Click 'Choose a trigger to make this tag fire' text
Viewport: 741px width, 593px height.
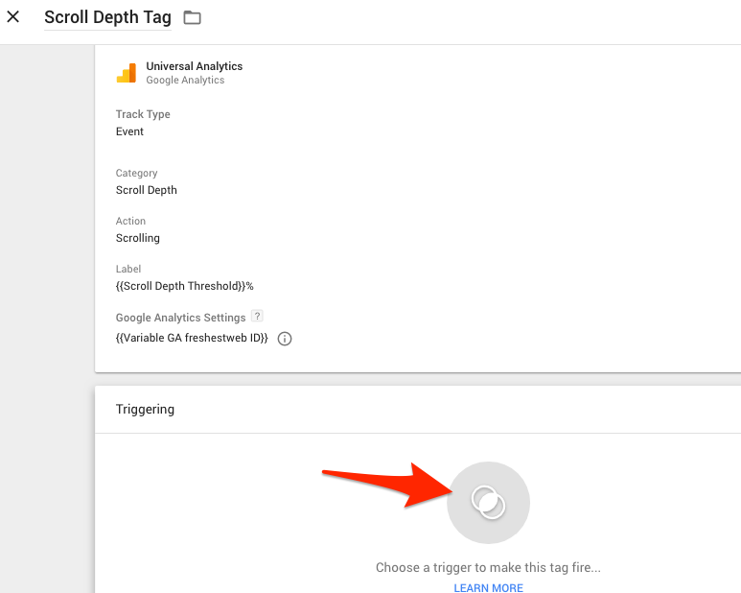point(488,567)
